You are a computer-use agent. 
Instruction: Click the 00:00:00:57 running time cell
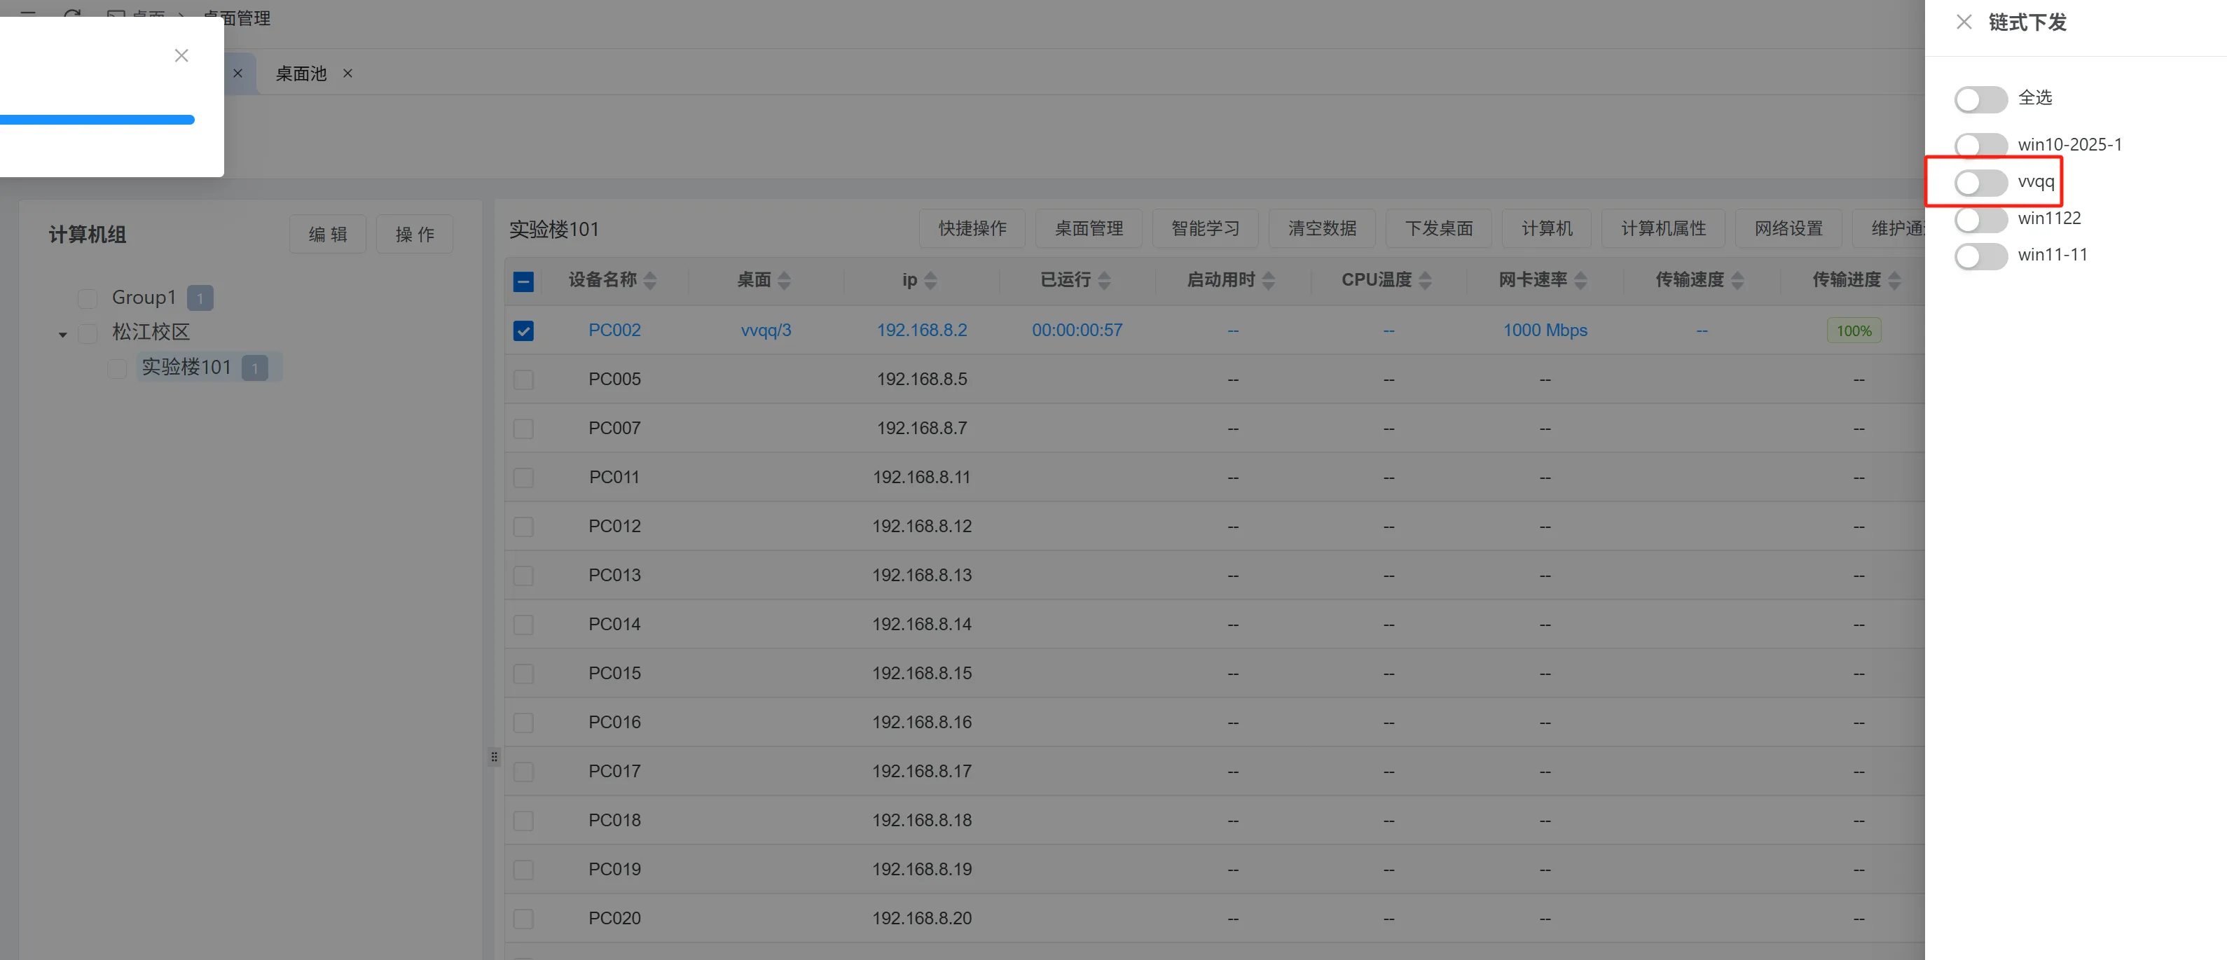(x=1077, y=330)
